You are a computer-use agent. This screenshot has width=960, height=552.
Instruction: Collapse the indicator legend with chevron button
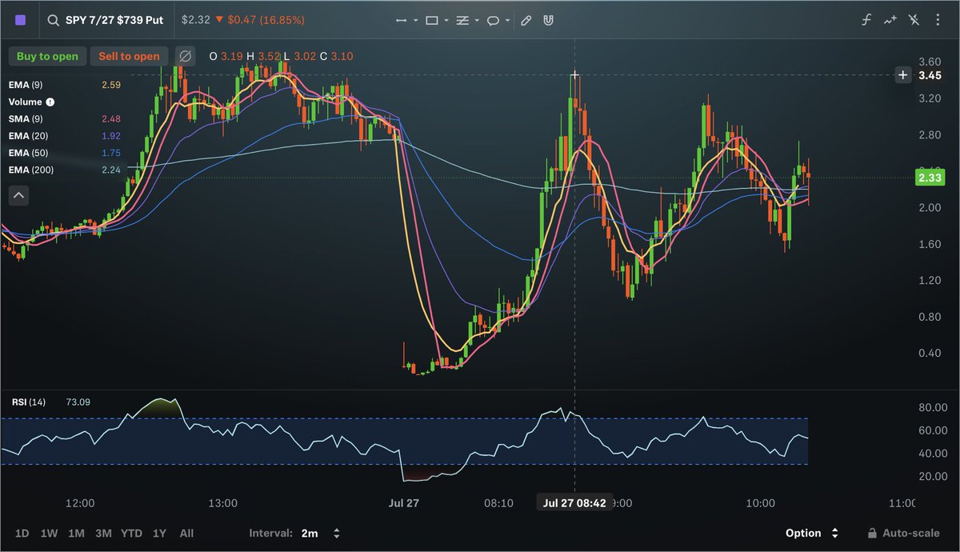18,194
